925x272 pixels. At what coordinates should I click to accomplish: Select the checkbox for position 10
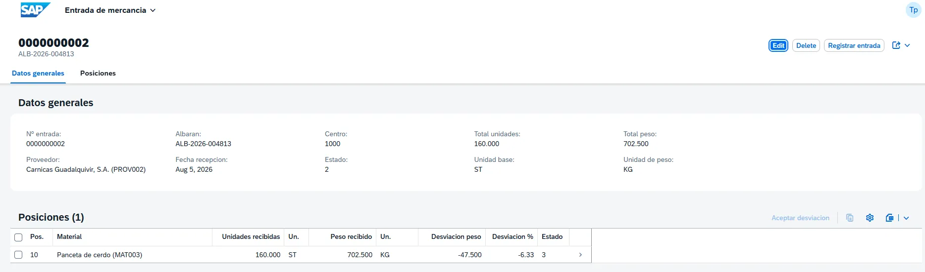(x=18, y=255)
